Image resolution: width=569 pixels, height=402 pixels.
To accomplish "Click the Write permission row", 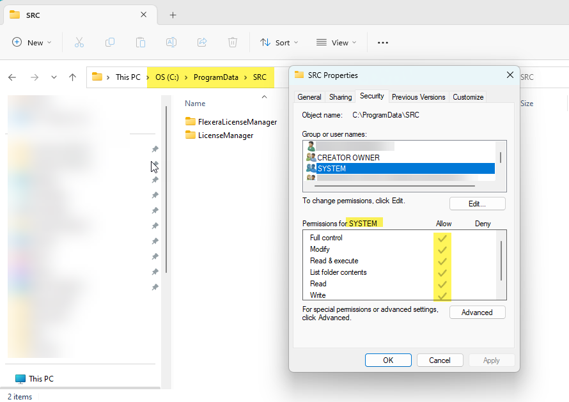I will point(399,295).
